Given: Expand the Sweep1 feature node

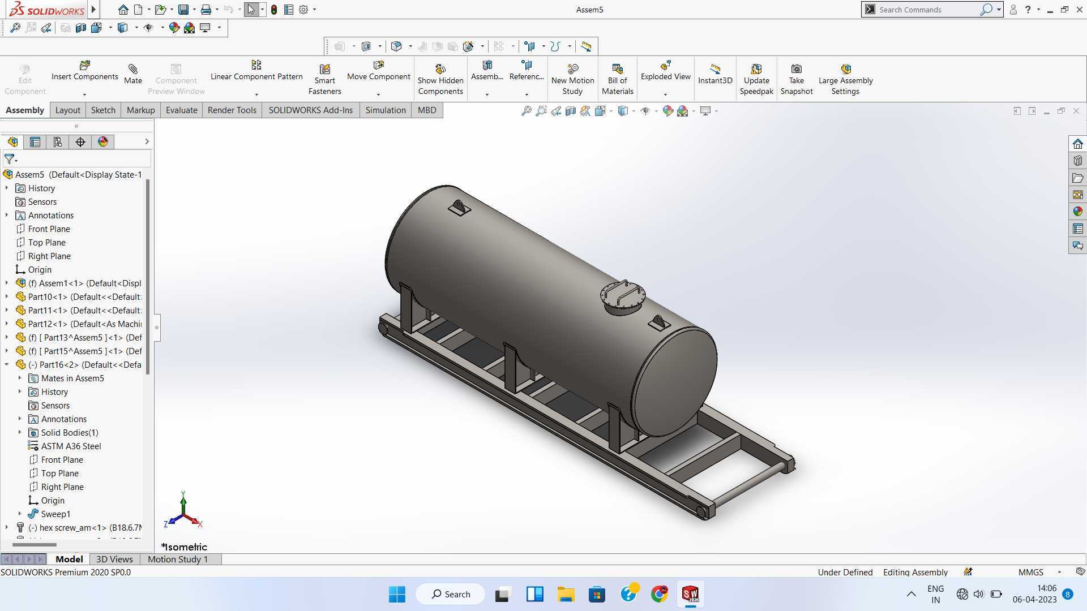Looking at the screenshot, I should 20,514.
